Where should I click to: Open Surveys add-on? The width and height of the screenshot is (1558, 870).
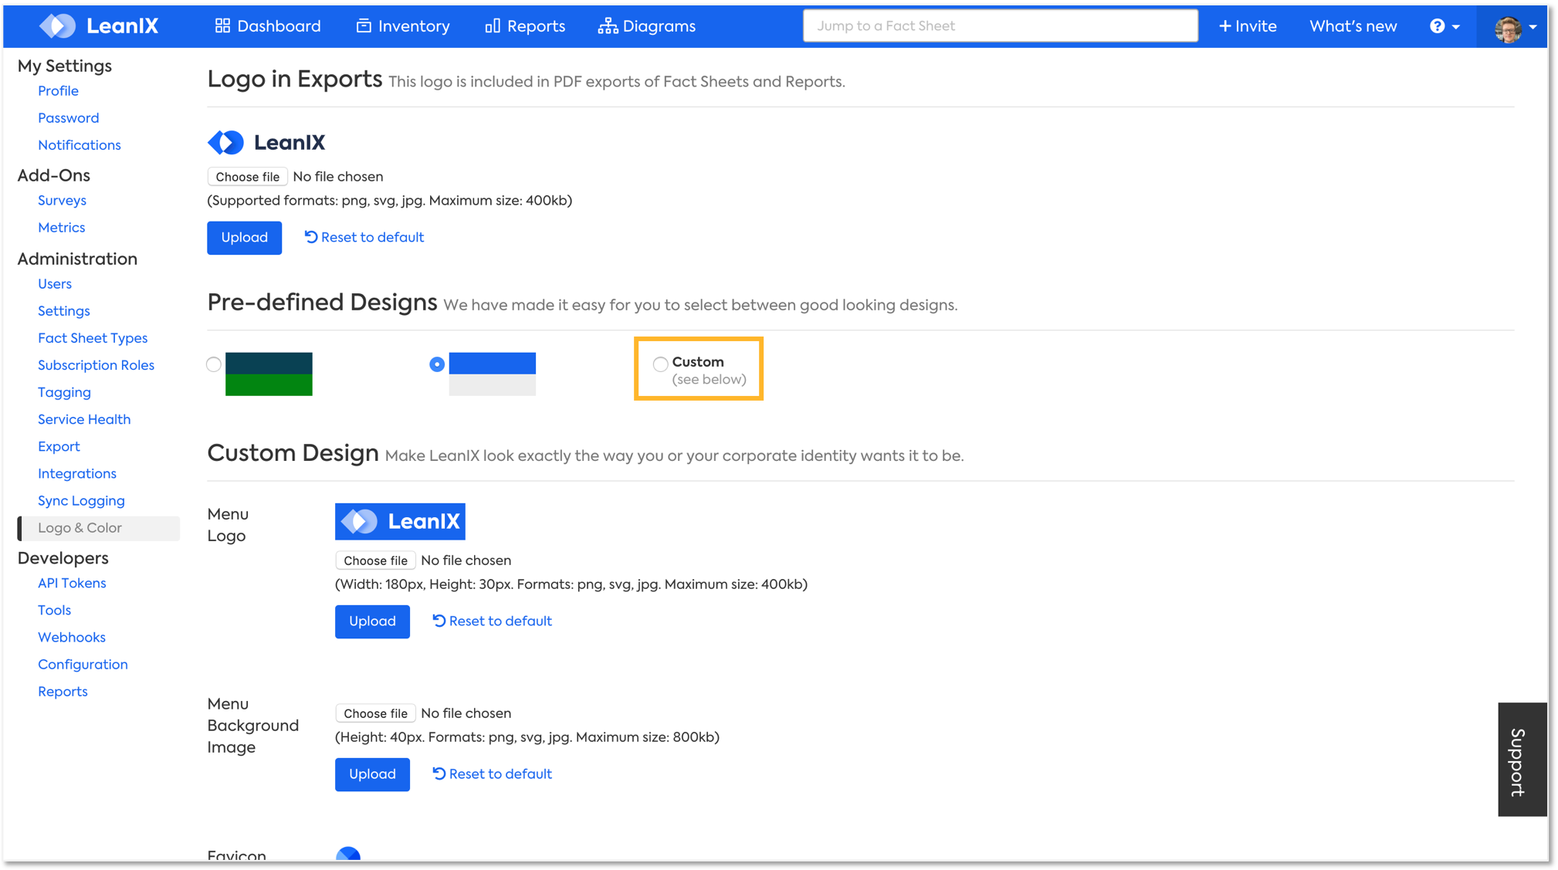(x=62, y=201)
